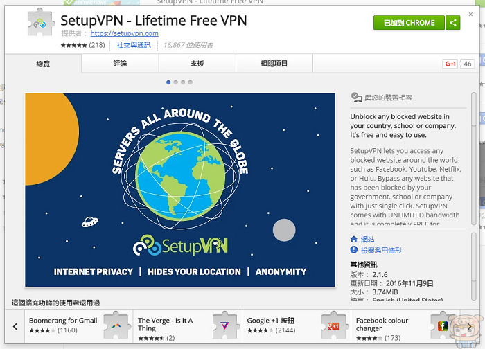Show previous related extensions with left chevron

[x=15, y=326]
